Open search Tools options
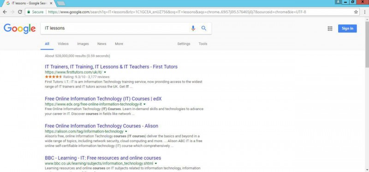369x172 pixels. coord(203,44)
